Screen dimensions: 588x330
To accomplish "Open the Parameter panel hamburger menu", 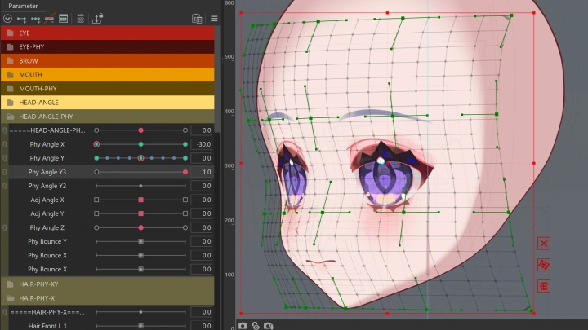I will (x=214, y=18).
